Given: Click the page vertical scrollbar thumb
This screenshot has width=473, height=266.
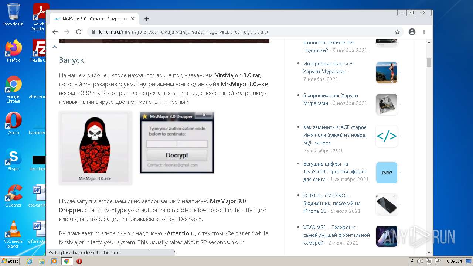Looking at the screenshot, I should coord(429,62).
